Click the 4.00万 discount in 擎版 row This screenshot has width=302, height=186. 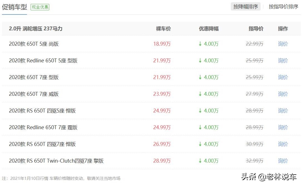(209, 161)
